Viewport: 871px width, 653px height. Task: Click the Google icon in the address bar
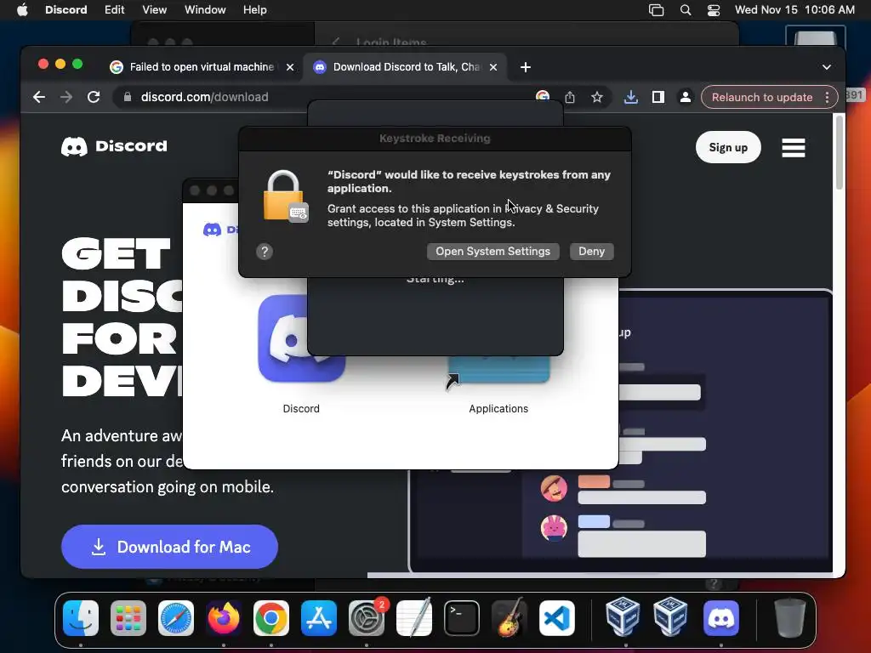pos(542,97)
